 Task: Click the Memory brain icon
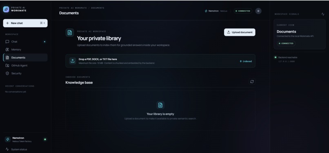pos(7,50)
